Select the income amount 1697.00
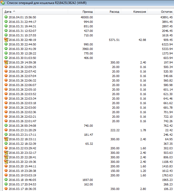 (x=88, y=180)
